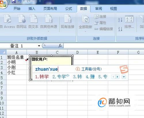
Task: Sort descending with the Z-A icon
Action: pyautogui.click(x=120, y=29)
